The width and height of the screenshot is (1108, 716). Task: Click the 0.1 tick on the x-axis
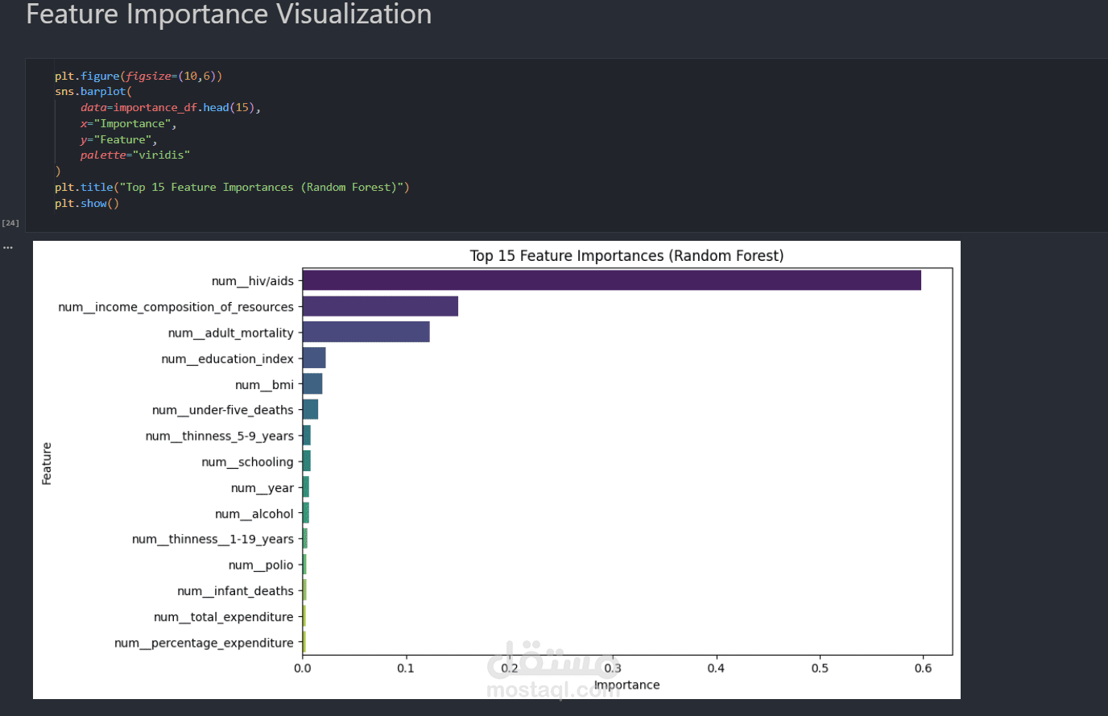pyautogui.click(x=406, y=668)
